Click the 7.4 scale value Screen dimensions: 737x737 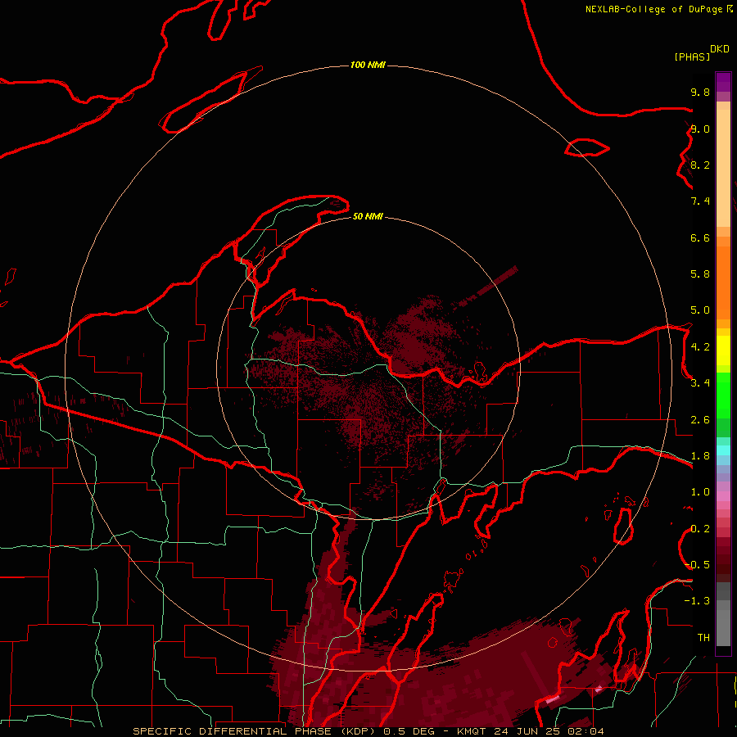(x=700, y=201)
